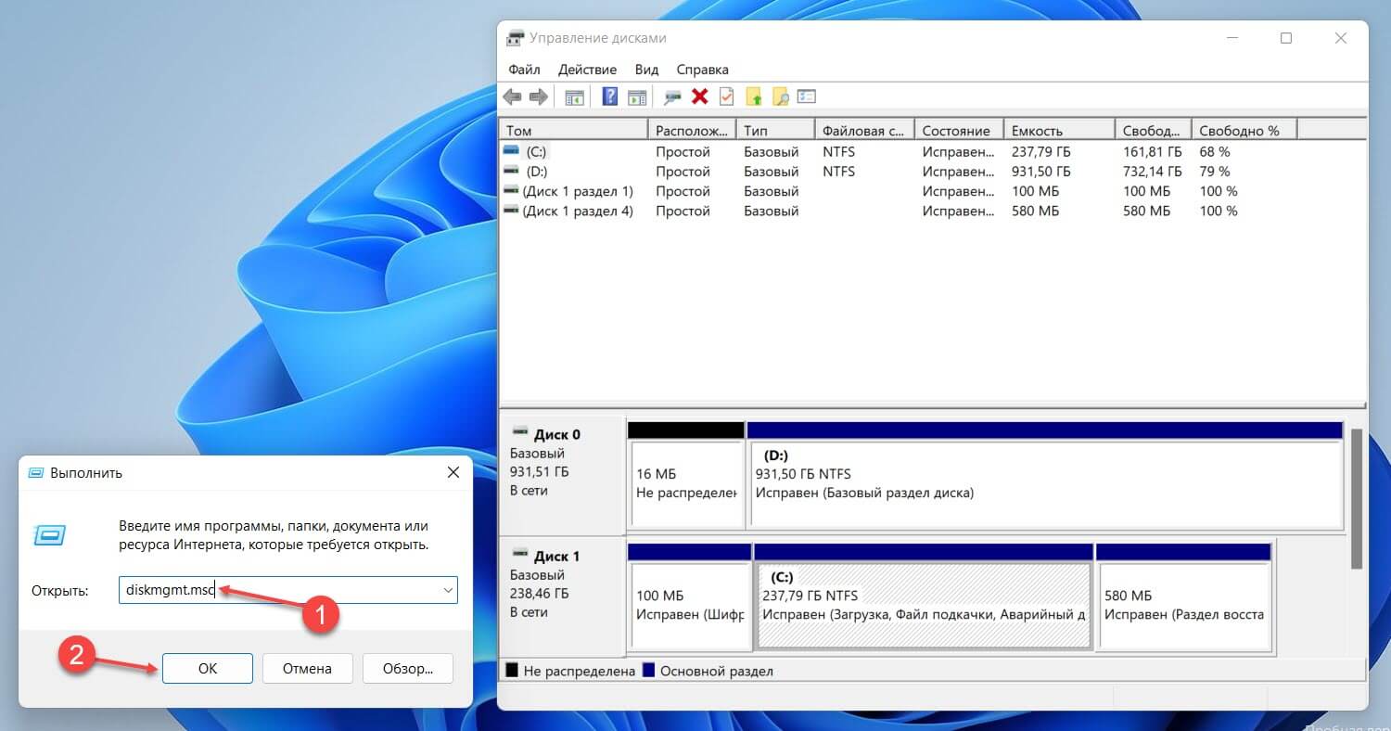This screenshot has width=1391, height=731.
Task: Click the 161,81 ГБ free space cell
Action: (1152, 151)
